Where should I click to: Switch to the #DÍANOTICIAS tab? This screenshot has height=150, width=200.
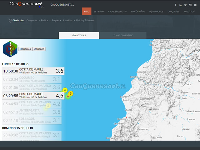79,35
